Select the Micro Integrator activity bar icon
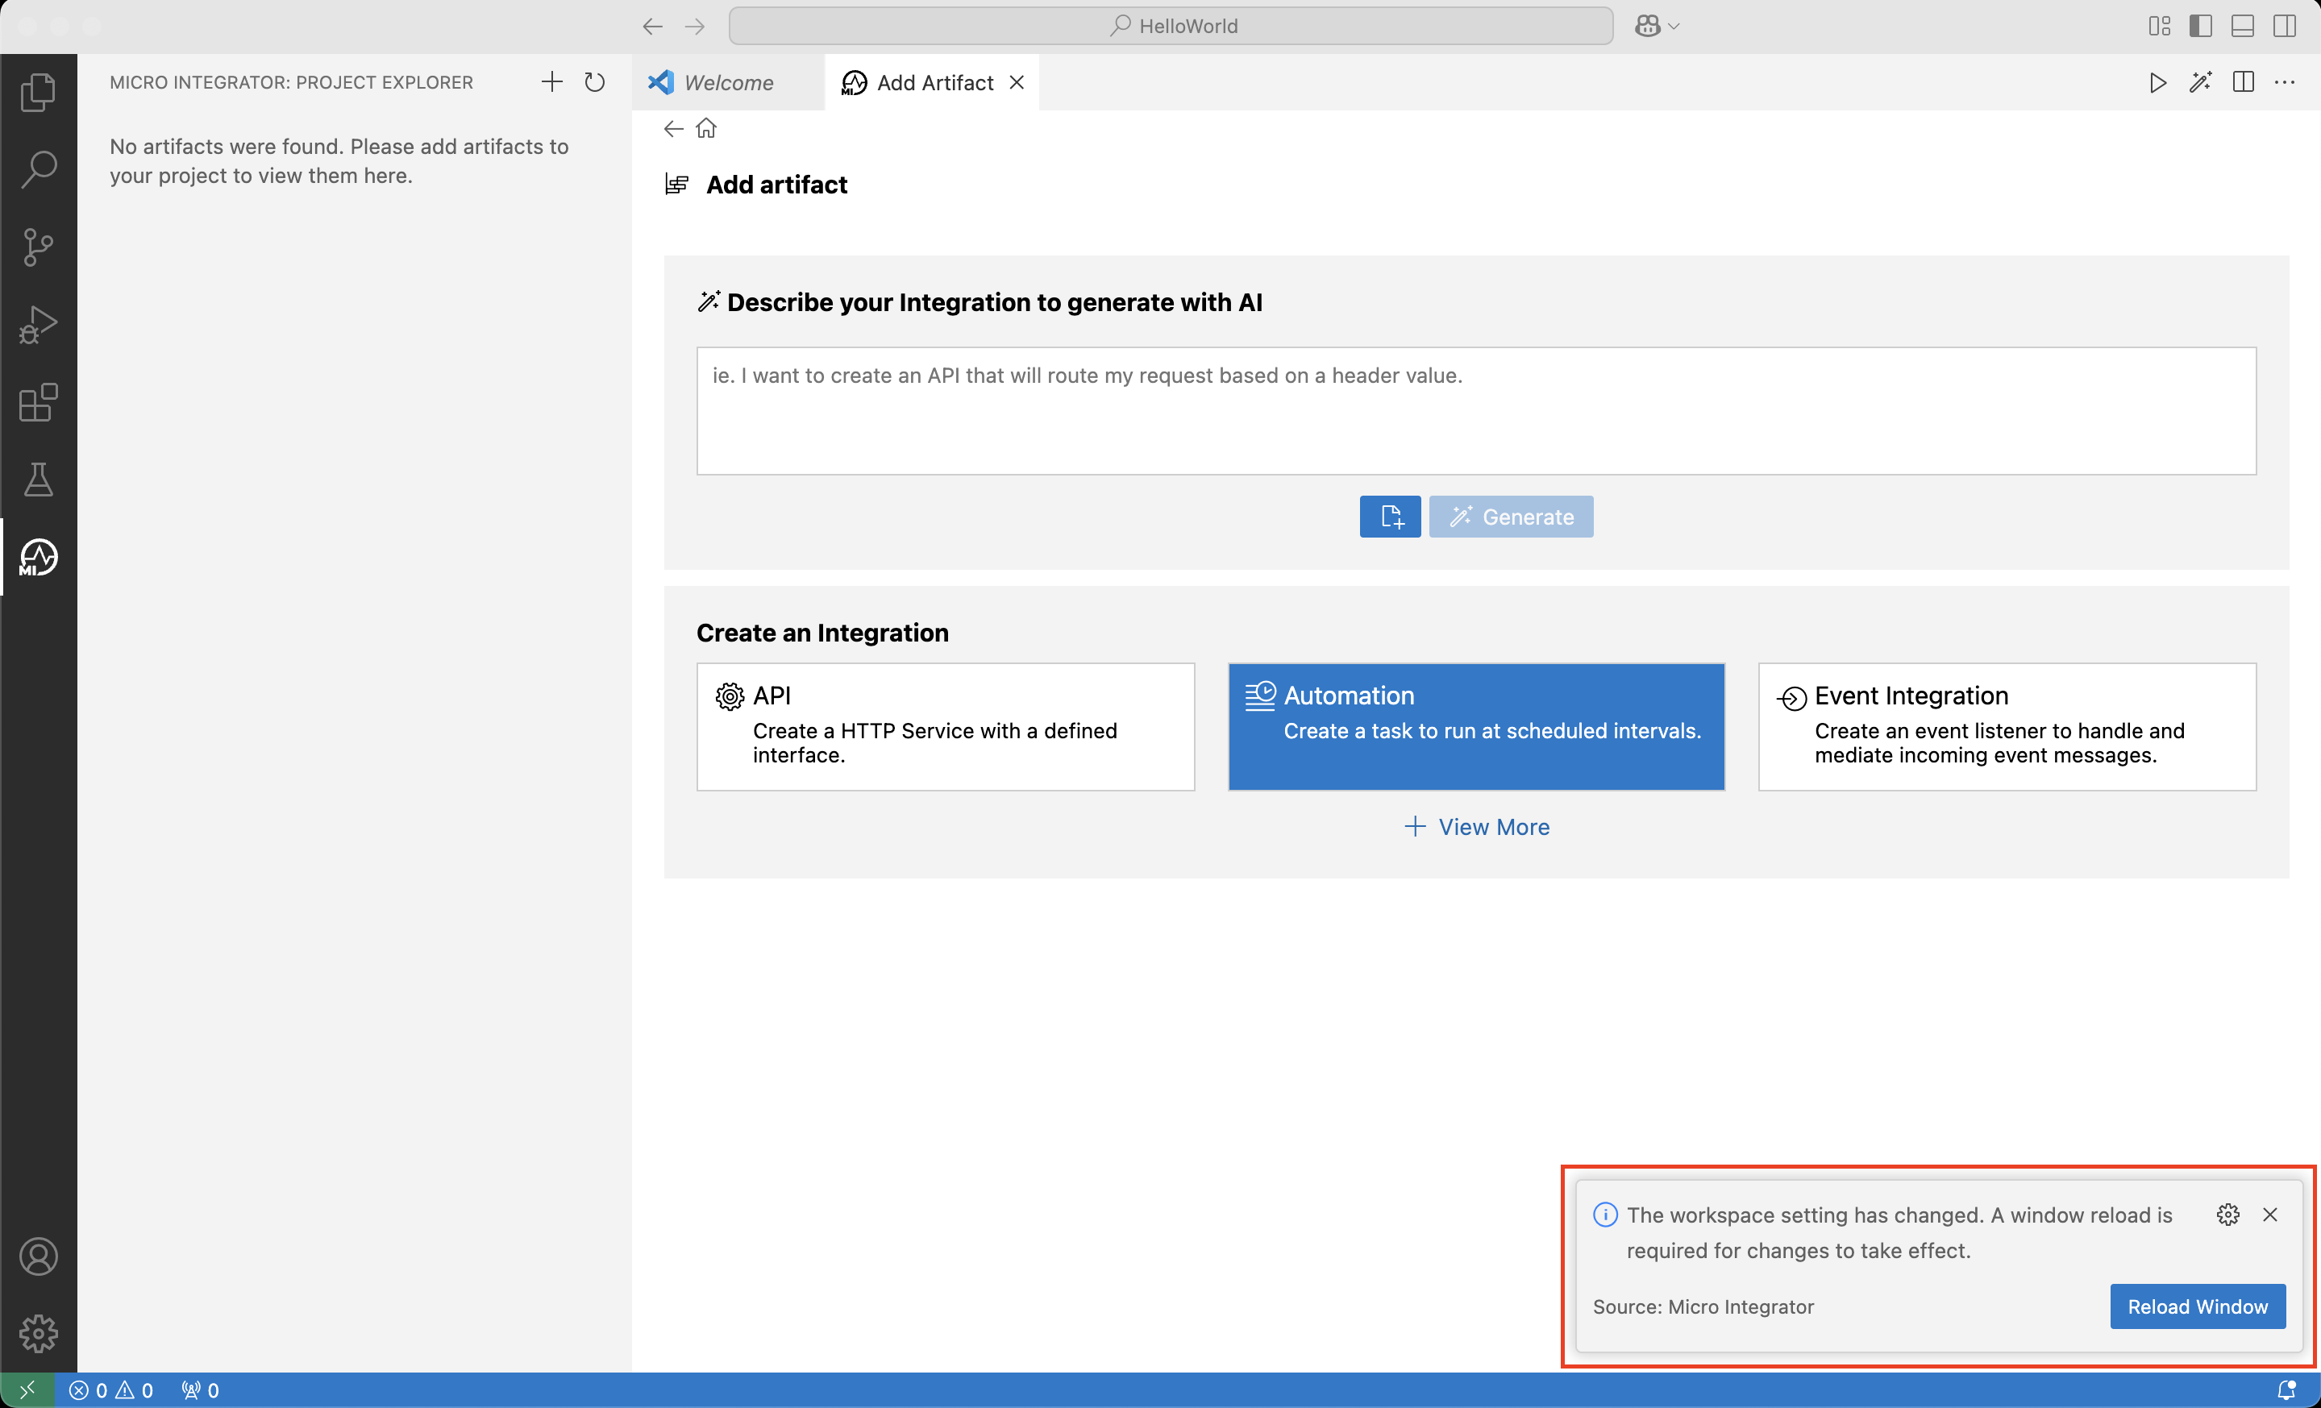 coord(38,557)
